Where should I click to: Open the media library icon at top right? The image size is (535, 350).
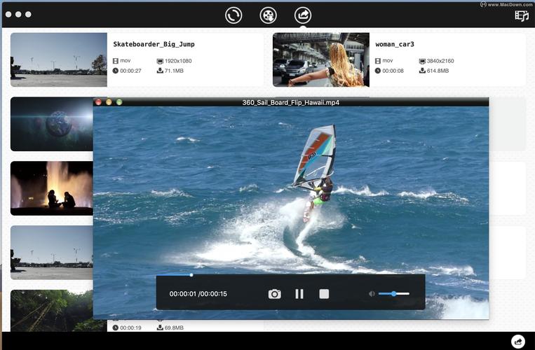pos(521,15)
